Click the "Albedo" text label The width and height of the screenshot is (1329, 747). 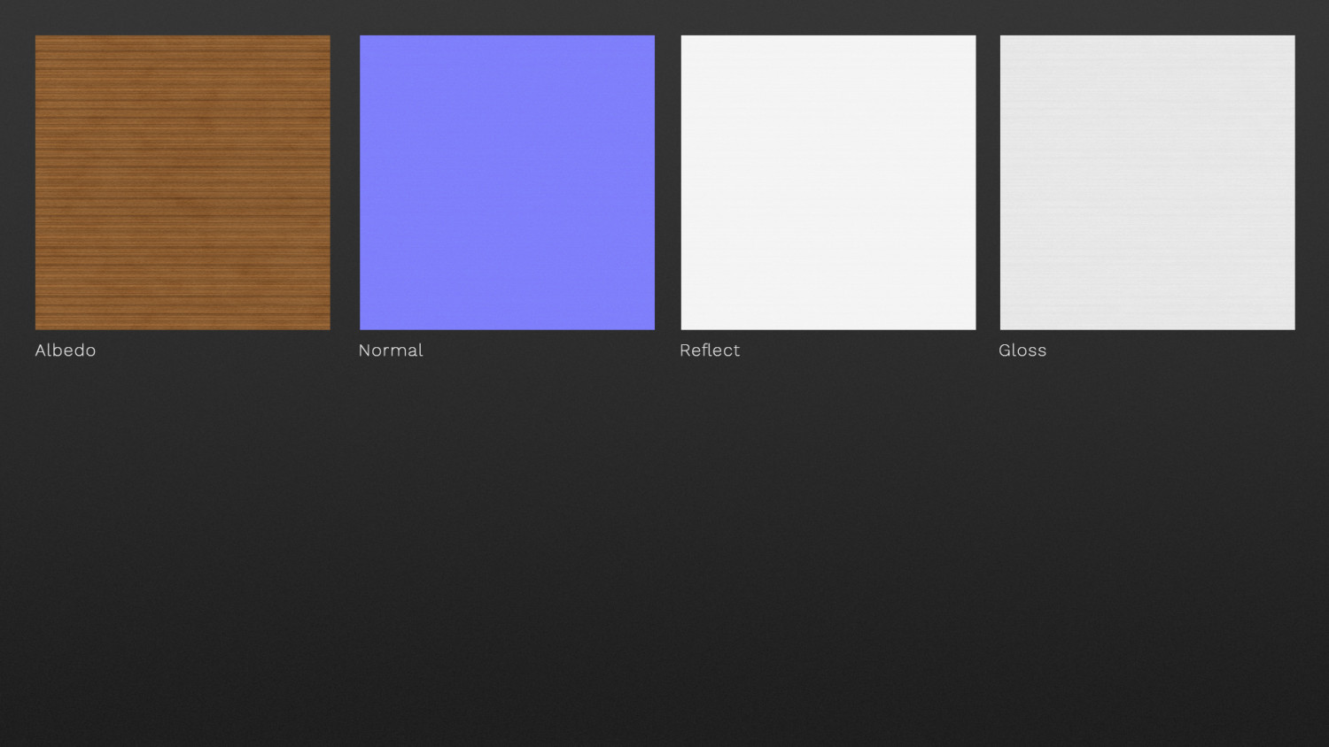66,350
